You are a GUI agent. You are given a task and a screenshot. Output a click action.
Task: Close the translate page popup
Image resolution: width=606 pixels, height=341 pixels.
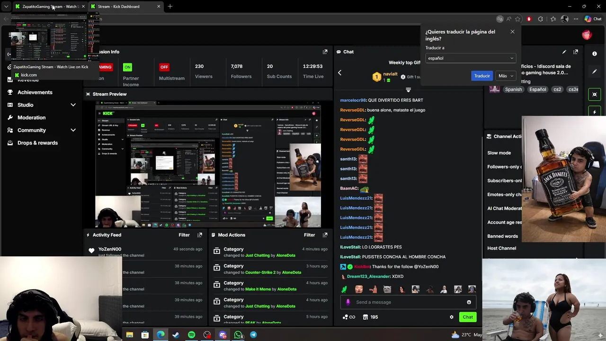tap(512, 32)
